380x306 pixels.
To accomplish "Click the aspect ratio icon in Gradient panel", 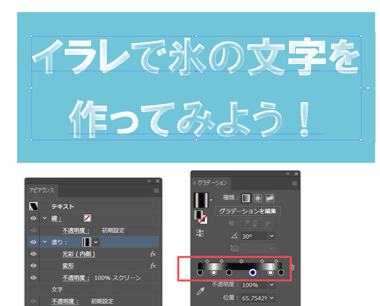I will [234, 248].
